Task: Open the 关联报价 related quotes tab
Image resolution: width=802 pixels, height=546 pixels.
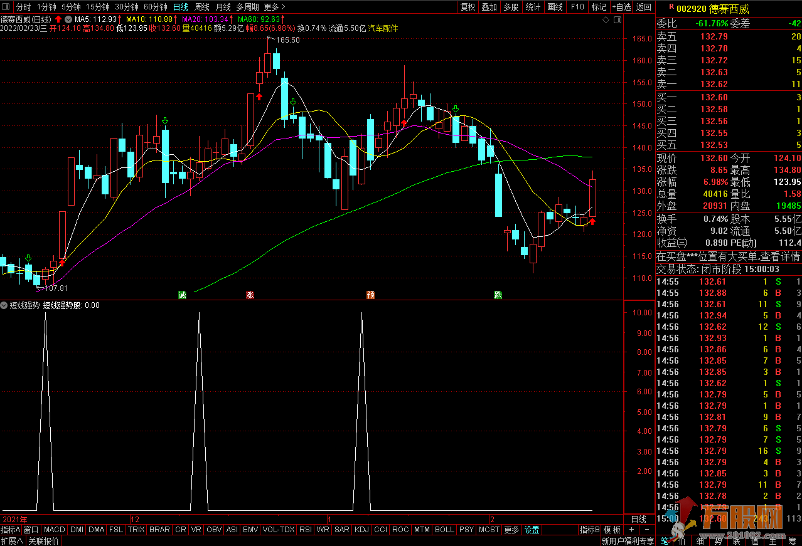Action: click(43, 541)
